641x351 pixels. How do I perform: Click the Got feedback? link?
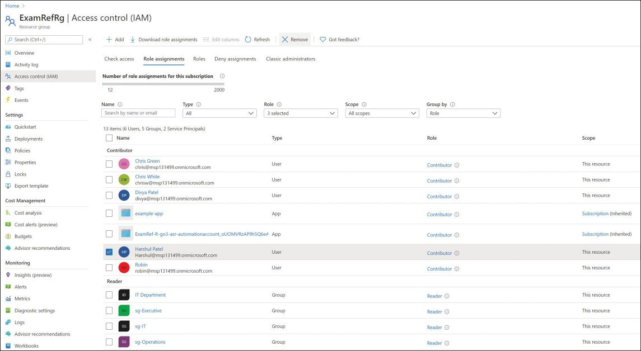click(339, 40)
